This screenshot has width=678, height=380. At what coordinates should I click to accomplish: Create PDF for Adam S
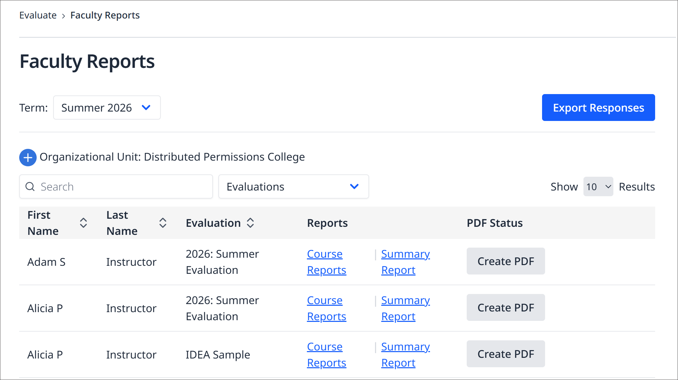coord(506,261)
